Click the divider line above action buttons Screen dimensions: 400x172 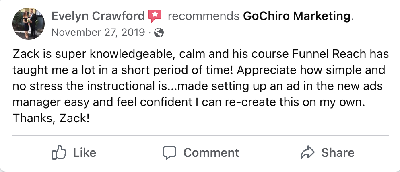click(200, 136)
